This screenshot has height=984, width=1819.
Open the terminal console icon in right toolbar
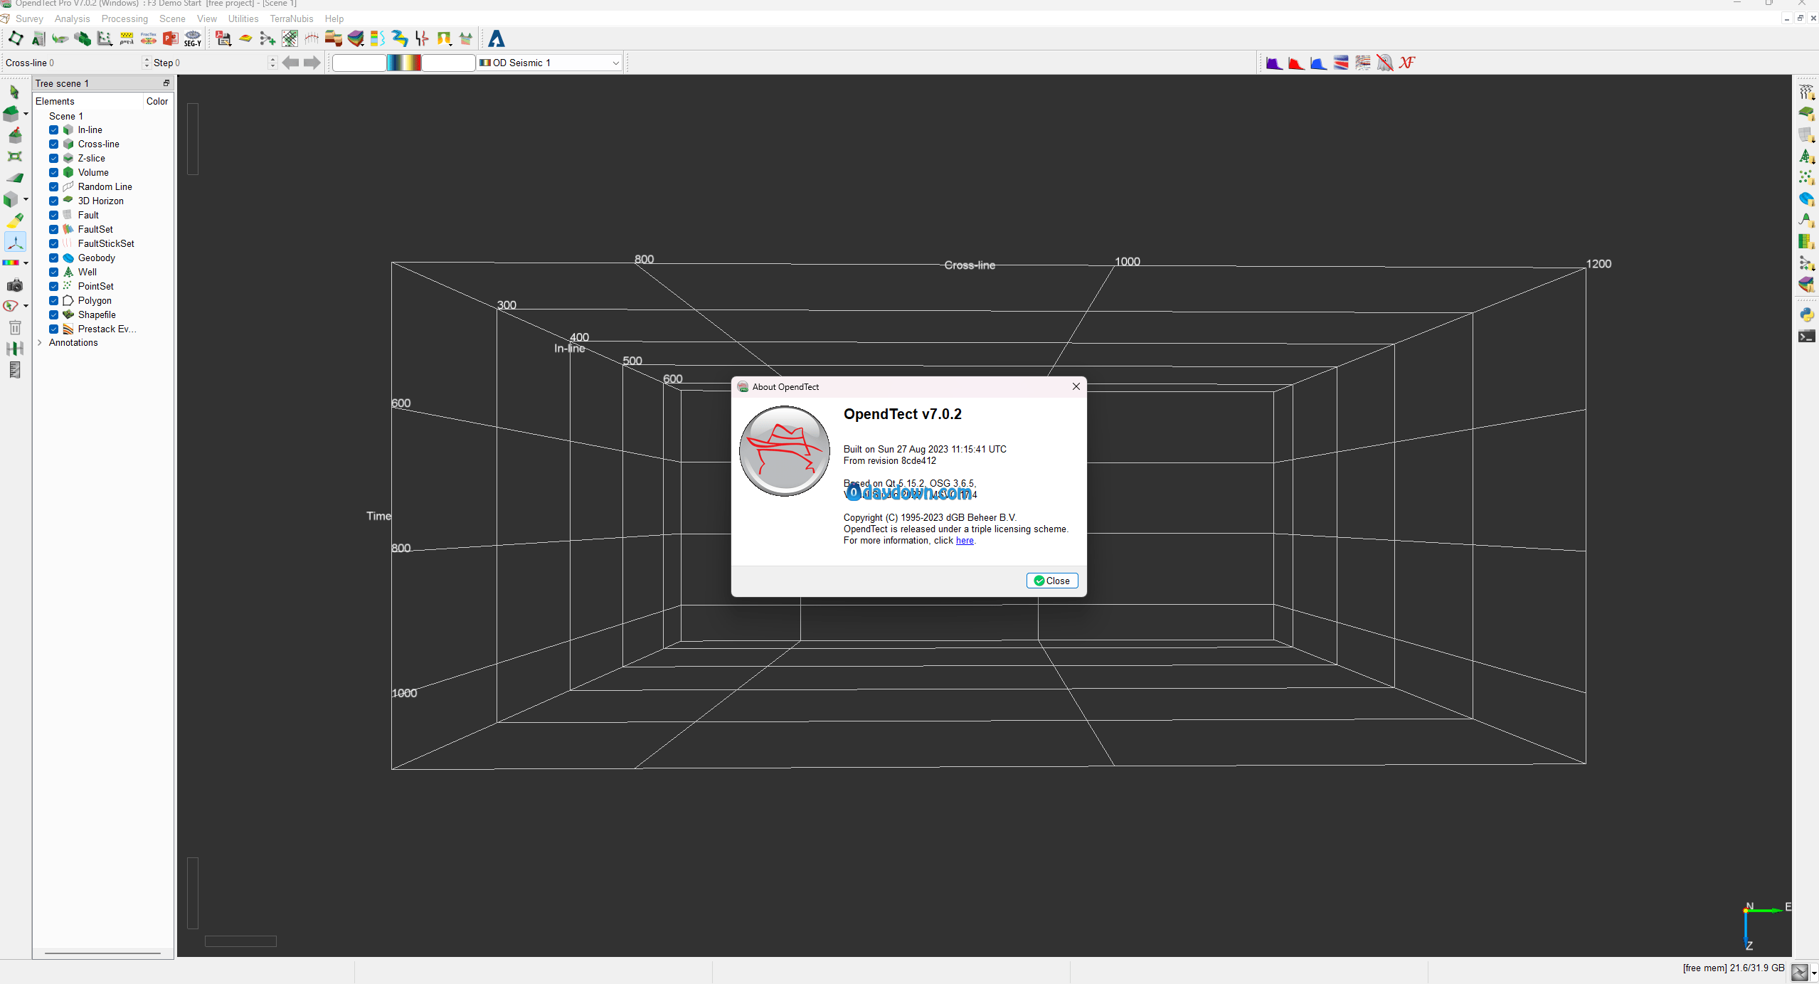click(1807, 337)
